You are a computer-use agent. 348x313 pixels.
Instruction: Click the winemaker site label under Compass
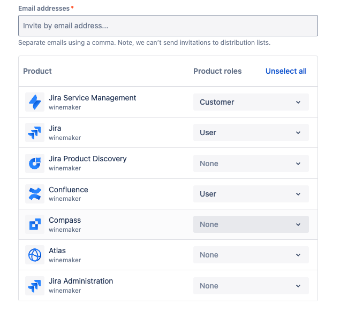[x=65, y=230]
